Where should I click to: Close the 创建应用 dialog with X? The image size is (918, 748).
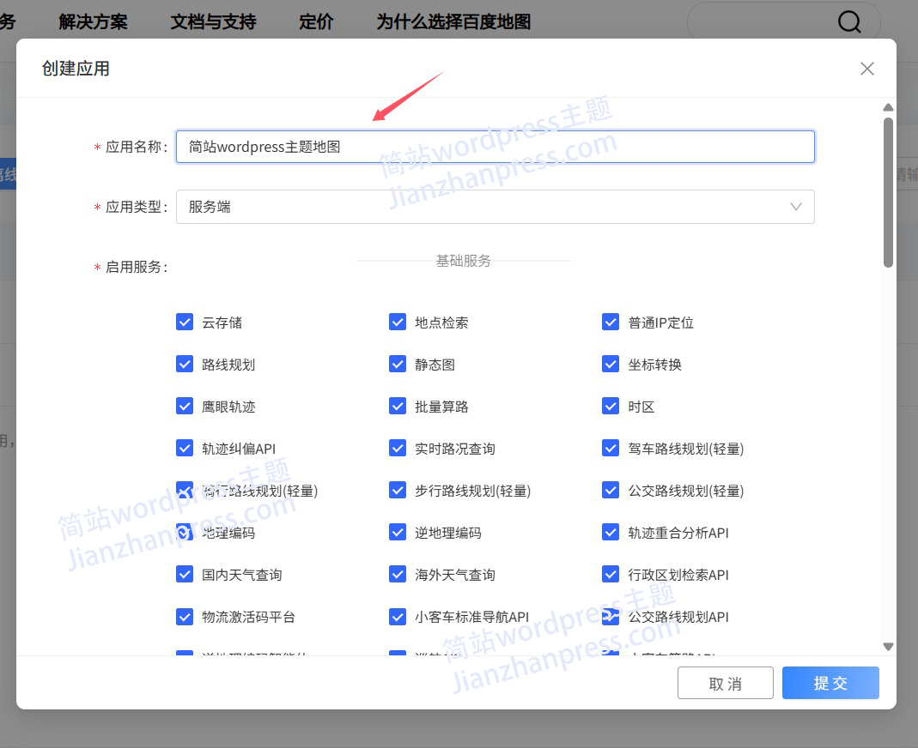[x=867, y=69]
